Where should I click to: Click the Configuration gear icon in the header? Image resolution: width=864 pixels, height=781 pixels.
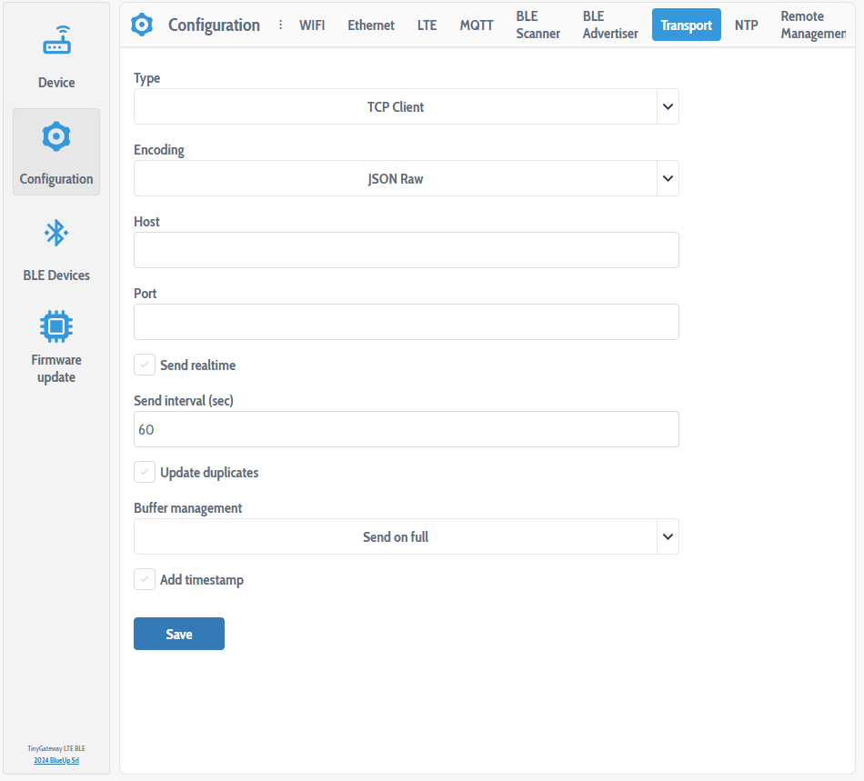point(142,25)
